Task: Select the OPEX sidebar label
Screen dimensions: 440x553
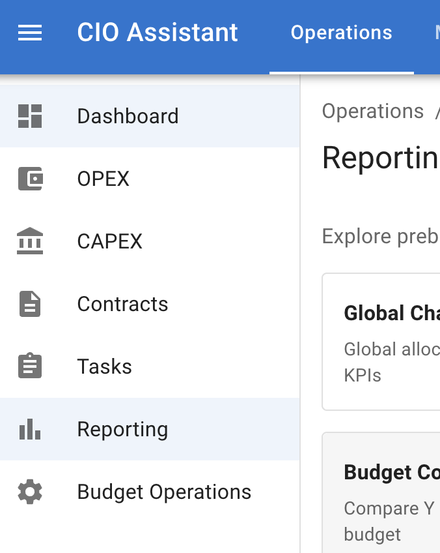Action: click(103, 179)
